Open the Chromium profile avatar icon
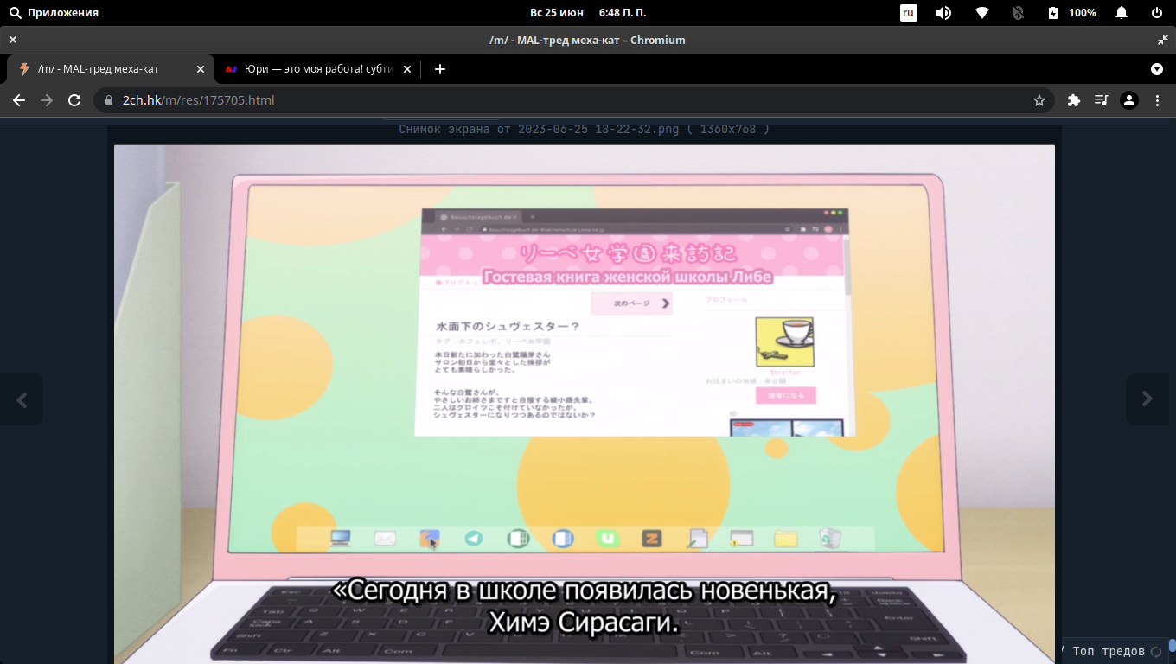This screenshot has height=664, width=1176. [1129, 100]
